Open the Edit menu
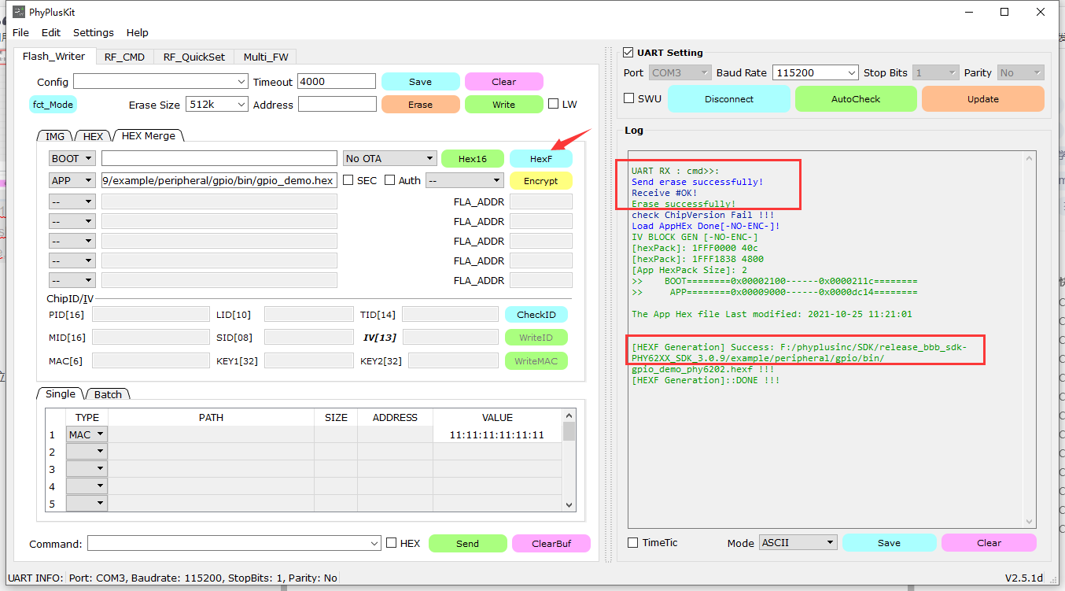Screen dimensions: 1065x591 (x=51, y=32)
